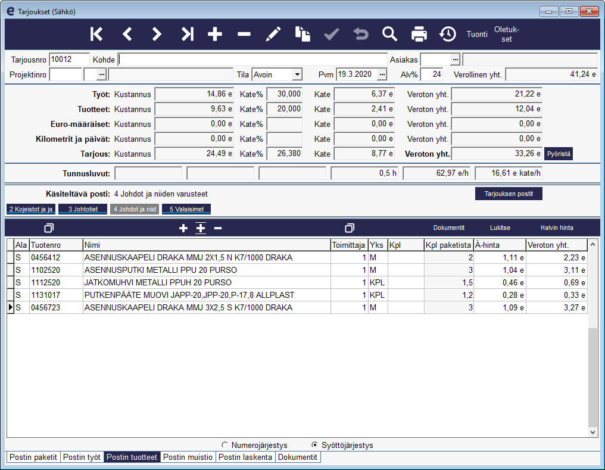Open Projektinro lookup ellipsis button
605x470 pixels.
pyautogui.click(x=101, y=74)
